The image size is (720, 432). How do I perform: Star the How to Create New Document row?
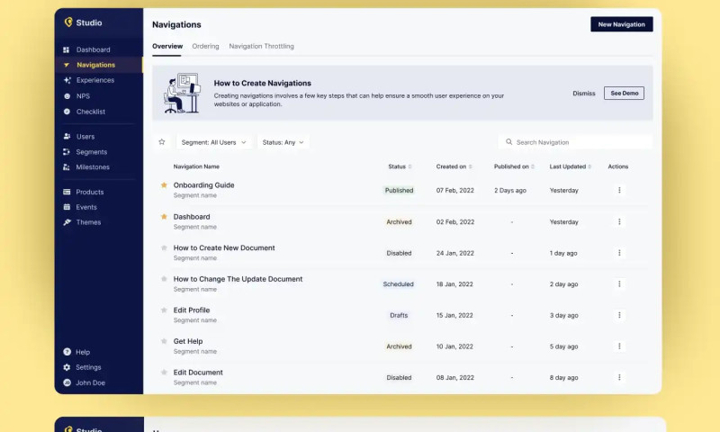pos(164,247)
